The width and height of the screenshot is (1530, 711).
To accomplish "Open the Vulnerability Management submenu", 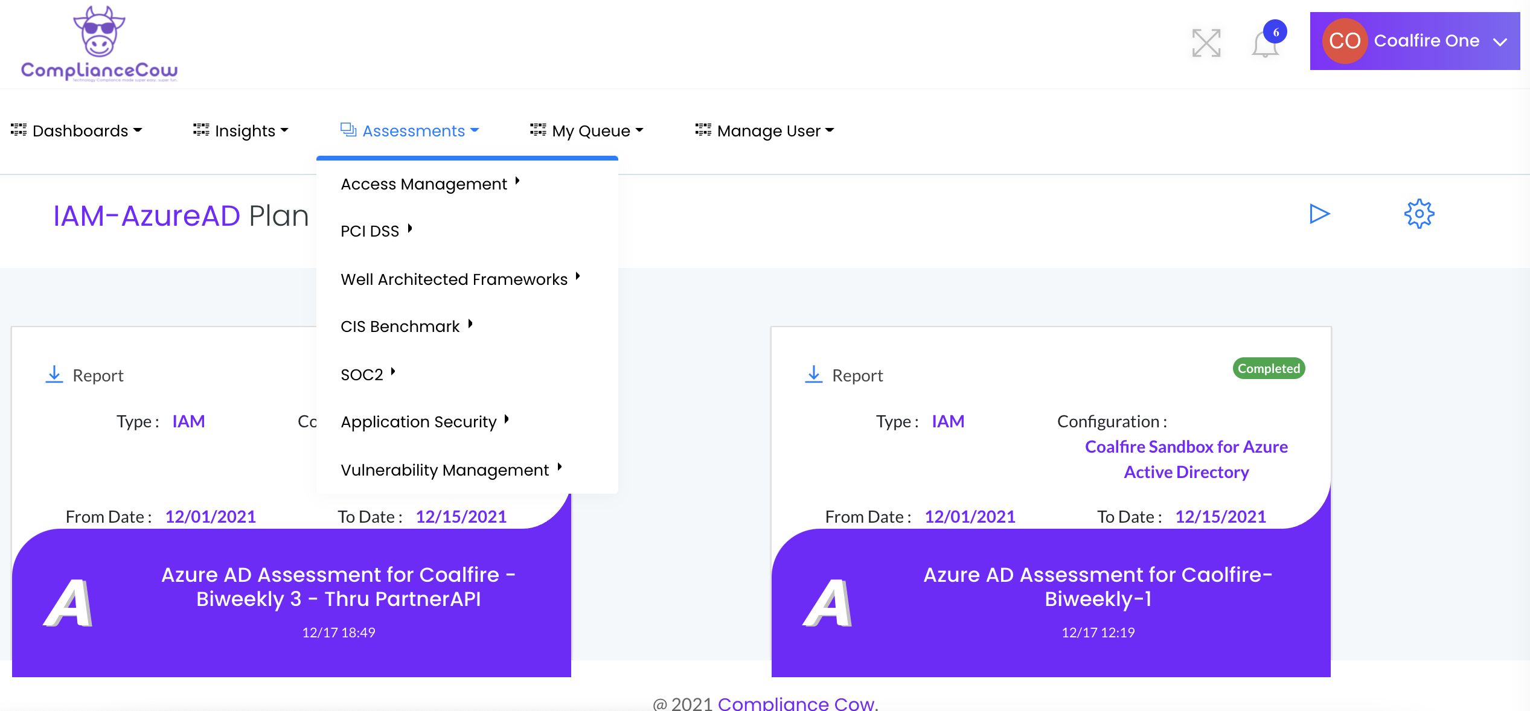I will coord(444,470).
